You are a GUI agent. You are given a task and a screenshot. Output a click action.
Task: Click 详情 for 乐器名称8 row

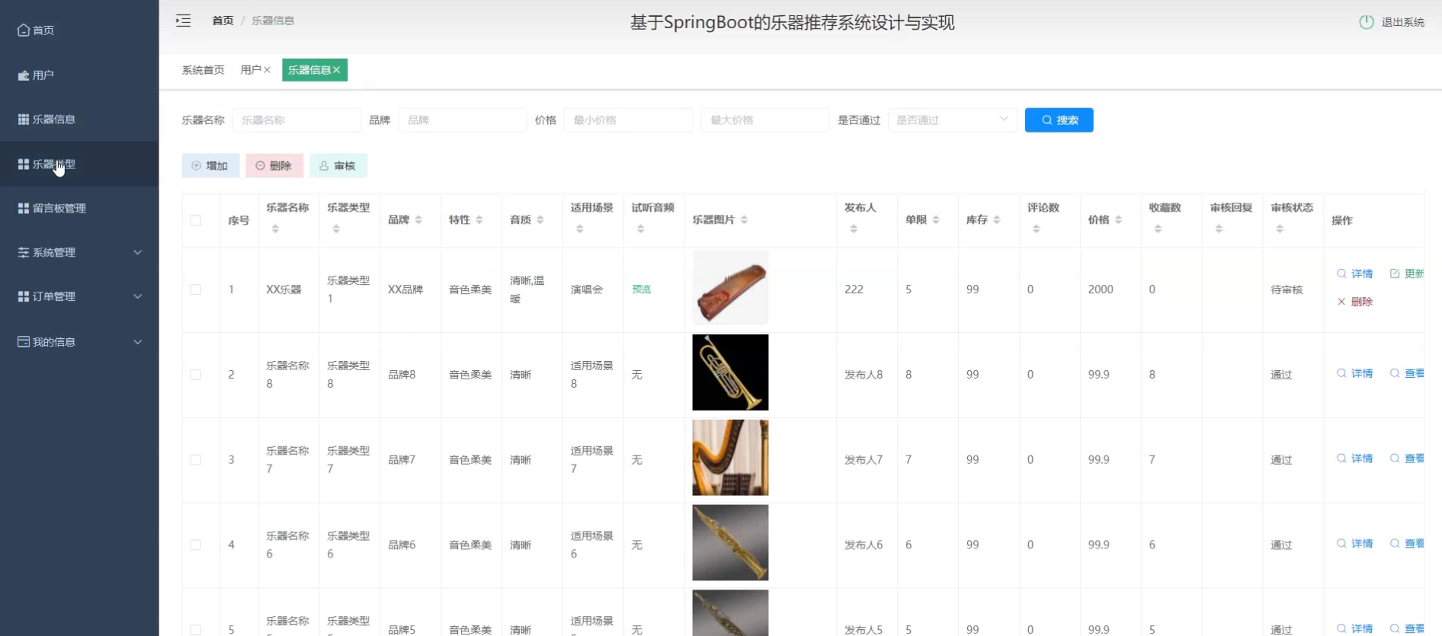(x=1355, y=373)
